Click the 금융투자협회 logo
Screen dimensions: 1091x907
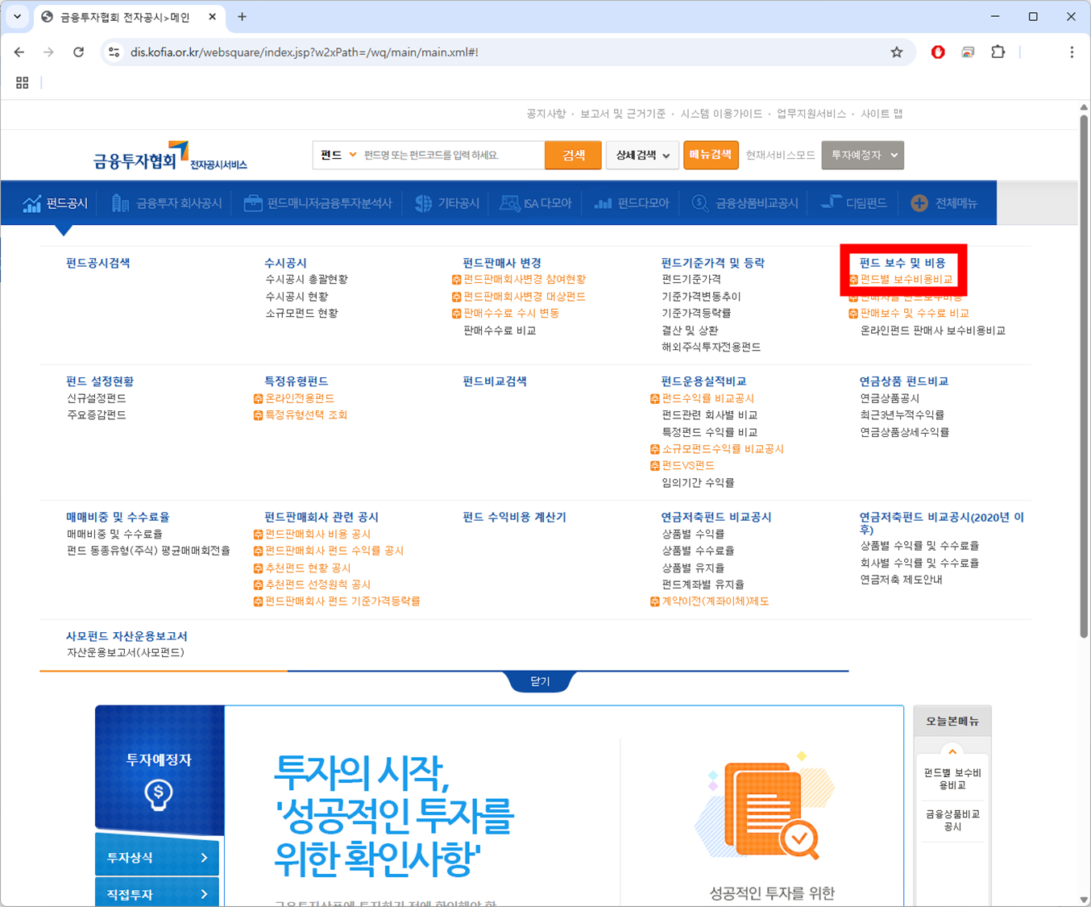170,156
